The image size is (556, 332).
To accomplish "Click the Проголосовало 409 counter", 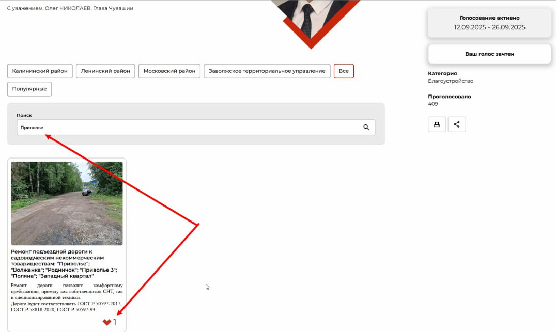I will click(433, 104).
